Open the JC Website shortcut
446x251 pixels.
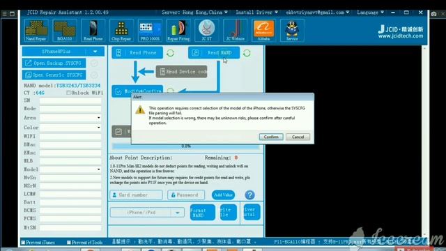[x=236, y=31]
